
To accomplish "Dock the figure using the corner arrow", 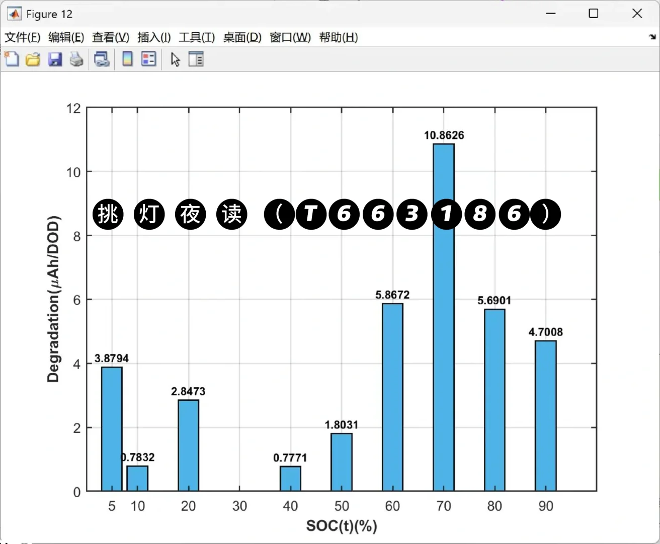I will [x=652, y=37].
